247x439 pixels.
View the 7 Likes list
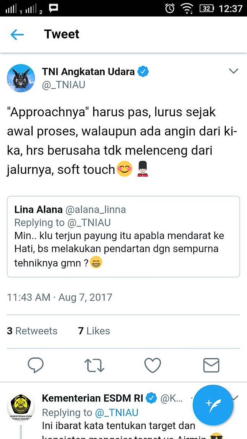point(94,330)
